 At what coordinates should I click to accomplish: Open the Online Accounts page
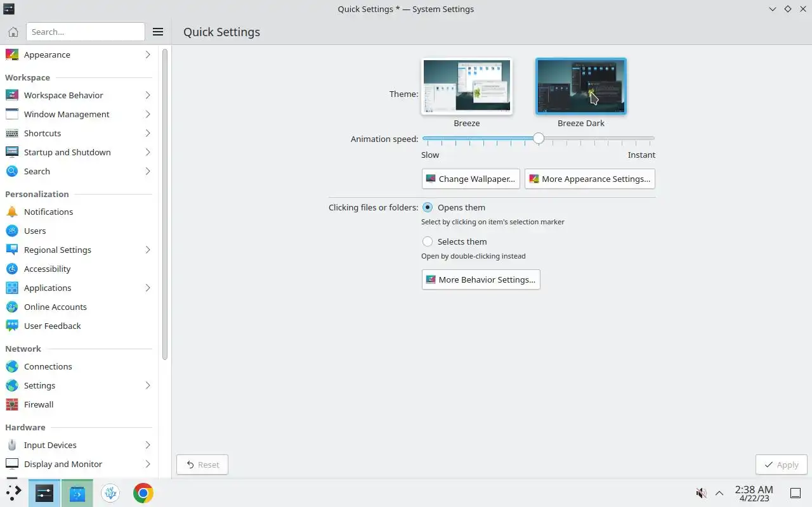coord(79,307)
